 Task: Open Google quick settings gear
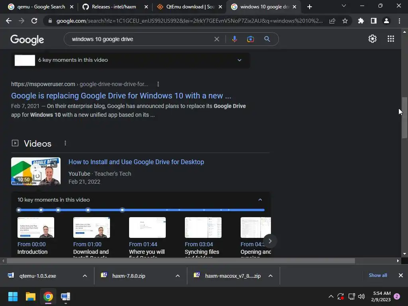[x=373, y=39]
